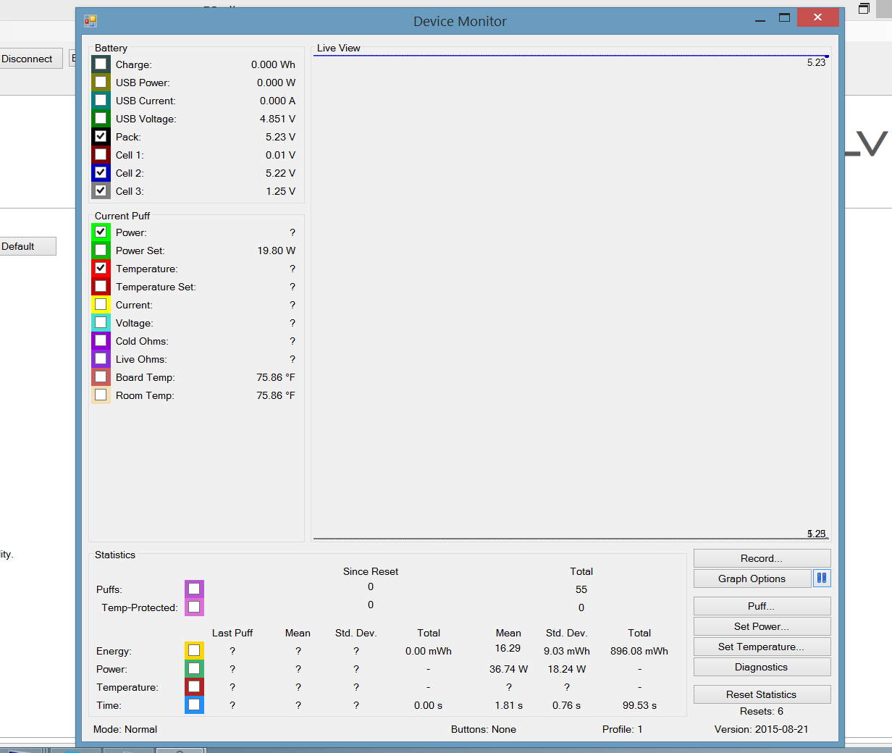Check the Puffs statistics checkbox
This screenshot has height=753, width=892.
pyautogui.click(x=194, y=589)
